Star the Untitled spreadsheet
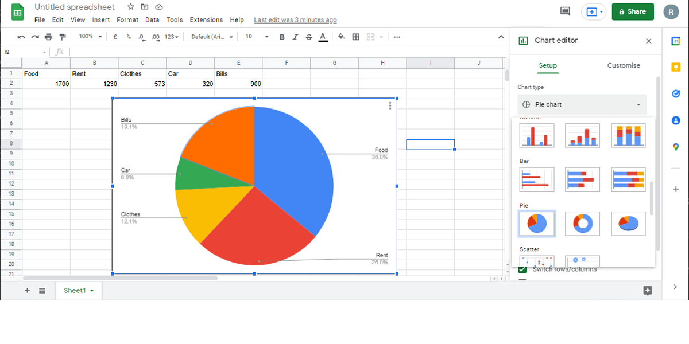 [x=131, y=7]
